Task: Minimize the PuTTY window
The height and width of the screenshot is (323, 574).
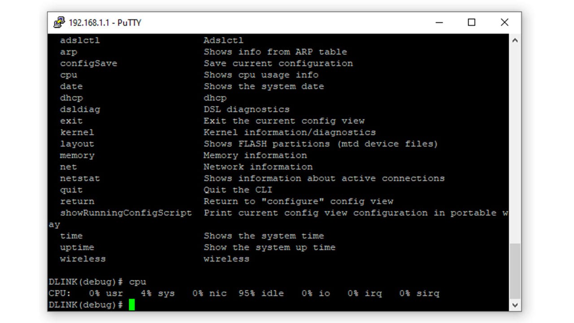Action: [438, 22]
